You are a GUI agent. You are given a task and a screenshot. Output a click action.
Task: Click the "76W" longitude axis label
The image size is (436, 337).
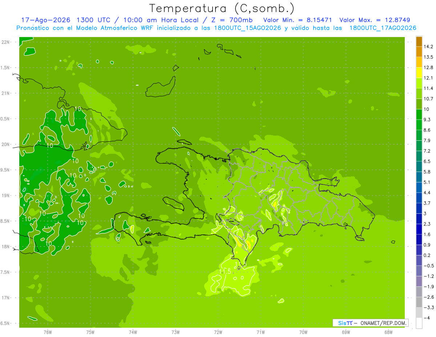pos(48,332)
